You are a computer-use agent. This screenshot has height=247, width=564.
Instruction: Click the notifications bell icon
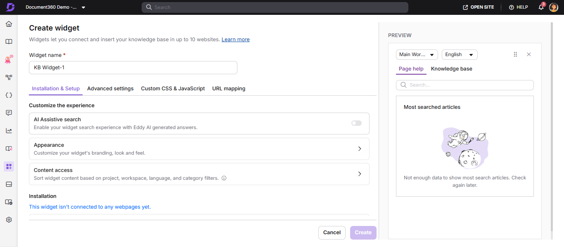541,7
